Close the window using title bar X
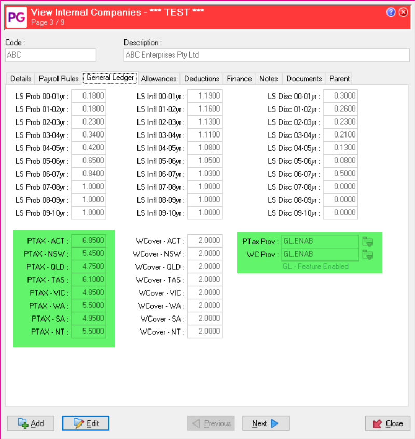This screenshot has height=439, width=415. (403, 12)
